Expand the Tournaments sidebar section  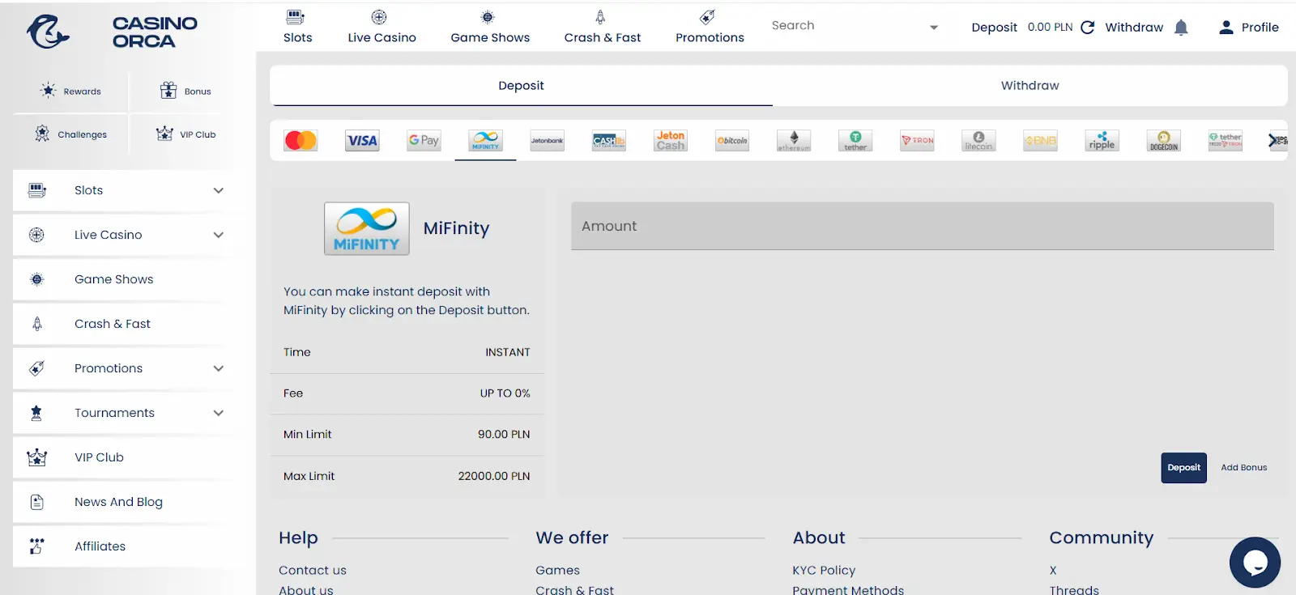[x=218, y=413]
